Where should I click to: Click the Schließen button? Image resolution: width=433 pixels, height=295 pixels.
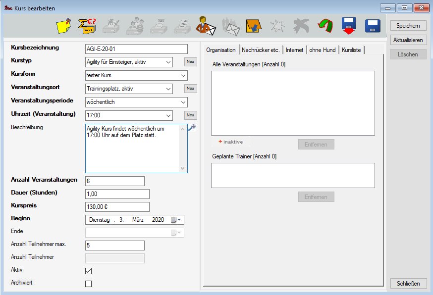[408, 284]
